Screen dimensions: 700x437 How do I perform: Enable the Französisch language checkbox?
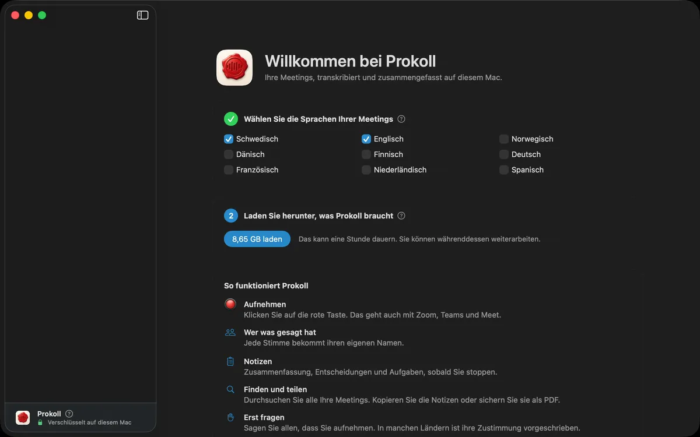(x=229, y=170)
